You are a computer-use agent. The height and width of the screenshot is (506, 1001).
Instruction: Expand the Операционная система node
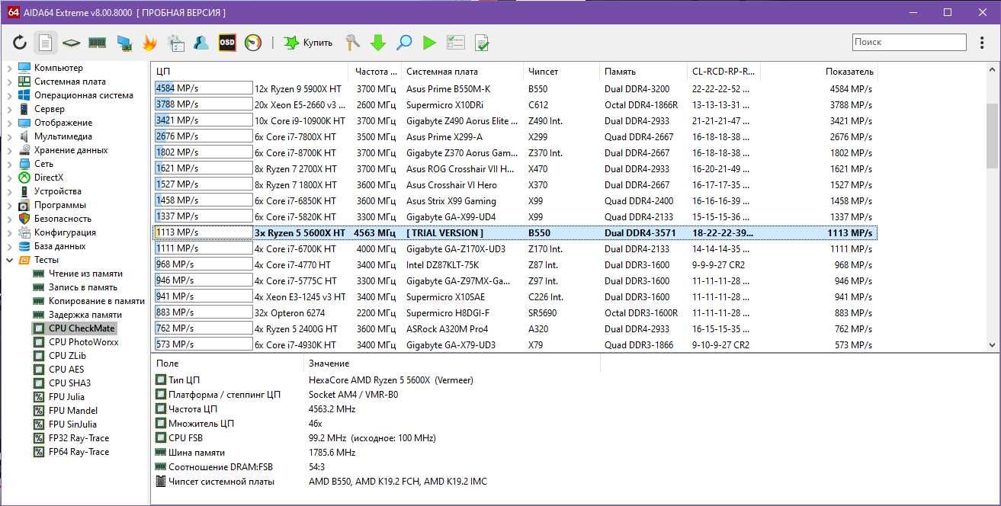pos(9,95)
